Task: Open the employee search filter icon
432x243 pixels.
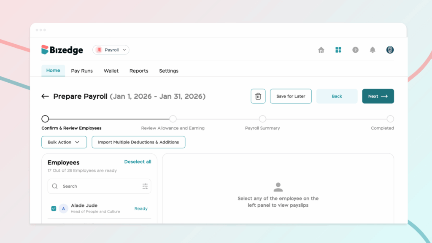Action: point(145,186)
